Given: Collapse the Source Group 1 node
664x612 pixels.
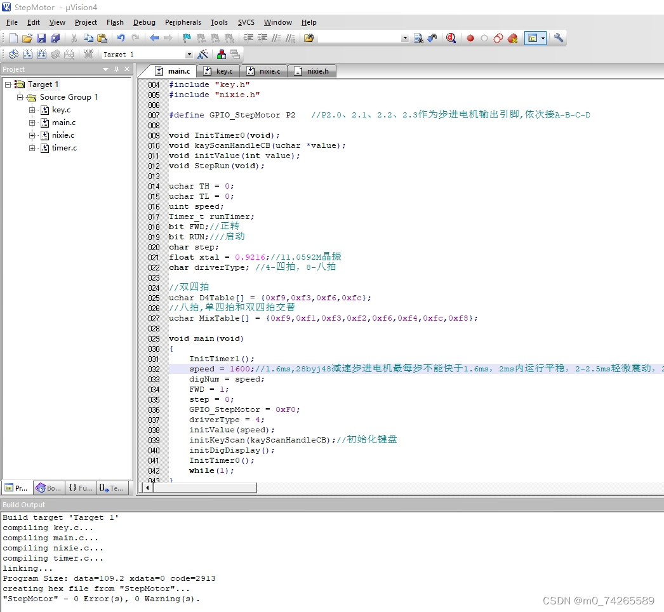Looking at the screenshot, I should [20, 97].
